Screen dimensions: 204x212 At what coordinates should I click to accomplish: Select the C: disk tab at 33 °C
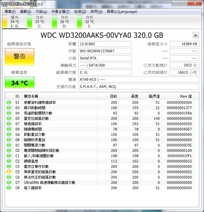click(x=40, y=22)
